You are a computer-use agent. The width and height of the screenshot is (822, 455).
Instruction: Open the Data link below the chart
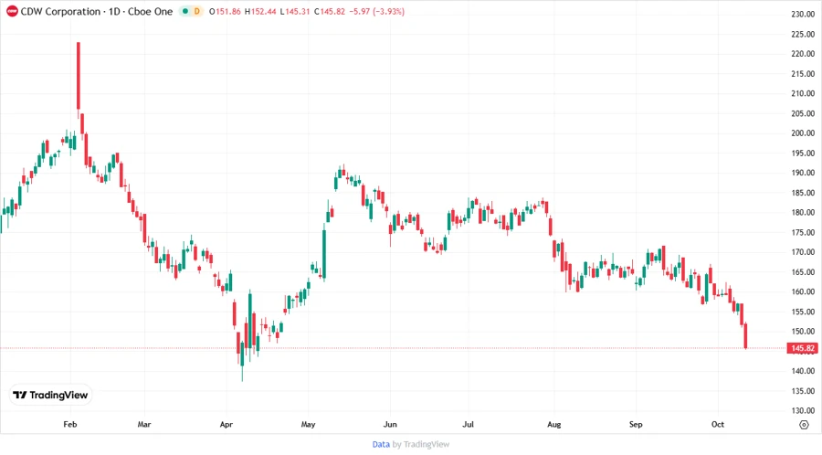(381, 444)
